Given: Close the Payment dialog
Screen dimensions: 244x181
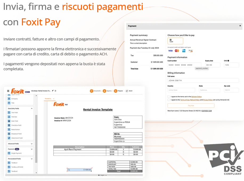Looking at the screenshot, I should click(x=240, y=26).
